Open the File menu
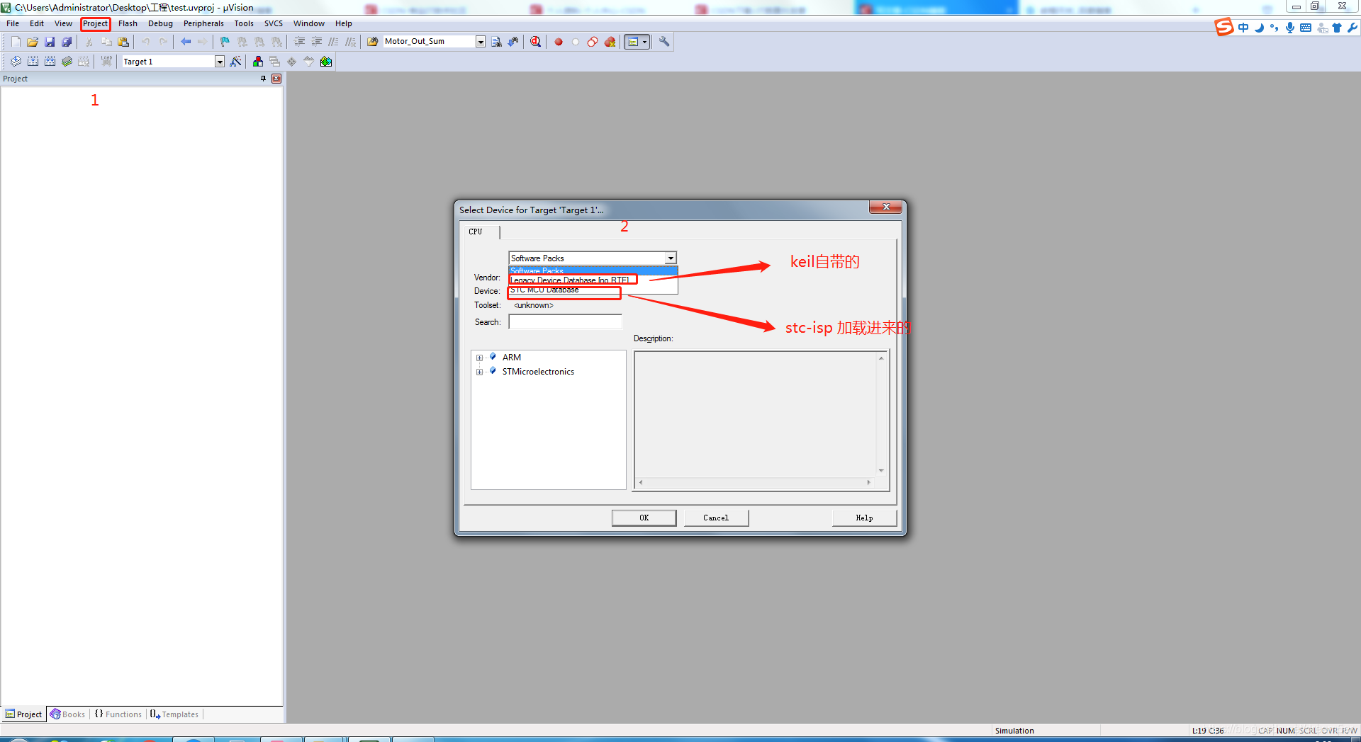The height and width of the screenshot is (742, 1361). [13, 23]
